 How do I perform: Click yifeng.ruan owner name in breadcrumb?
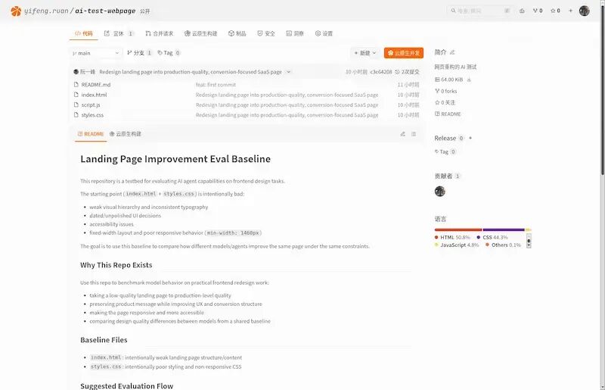46,11
